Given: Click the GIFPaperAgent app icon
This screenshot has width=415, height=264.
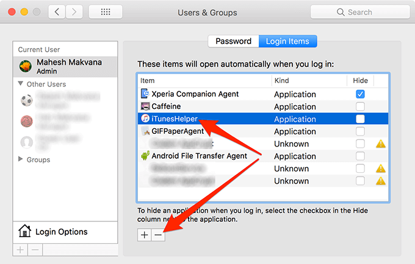Looking at the screenshot, I should [145, 131].
